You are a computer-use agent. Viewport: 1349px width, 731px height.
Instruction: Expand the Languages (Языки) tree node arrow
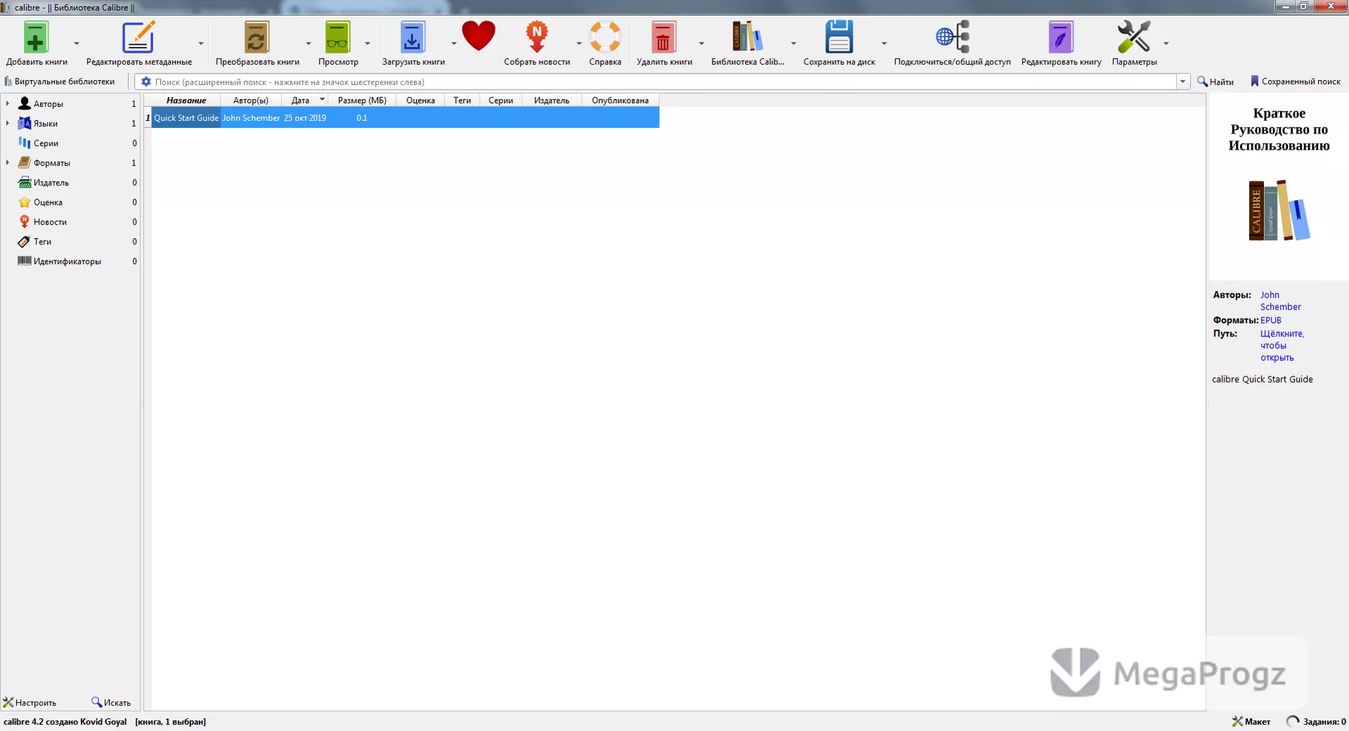[x=8, y=123]
